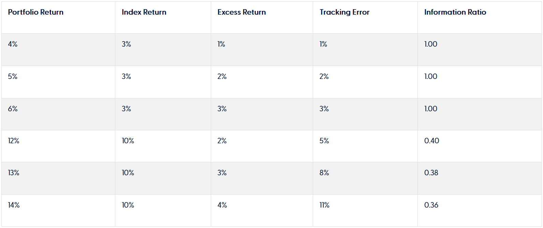Click the 5% Tracking Error cell
The height and width of the screenshot is (228, 543).
click(324, 141)
